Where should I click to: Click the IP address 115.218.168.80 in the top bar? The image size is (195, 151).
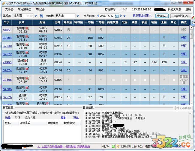point(142,9)
